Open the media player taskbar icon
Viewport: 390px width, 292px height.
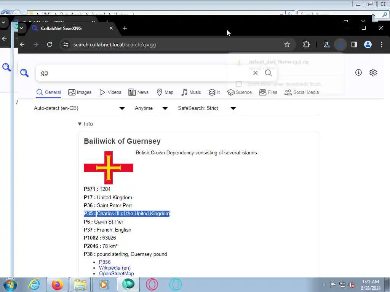point(104,284)
